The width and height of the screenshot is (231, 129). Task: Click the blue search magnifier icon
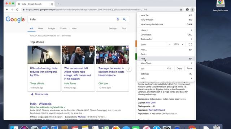124,19
